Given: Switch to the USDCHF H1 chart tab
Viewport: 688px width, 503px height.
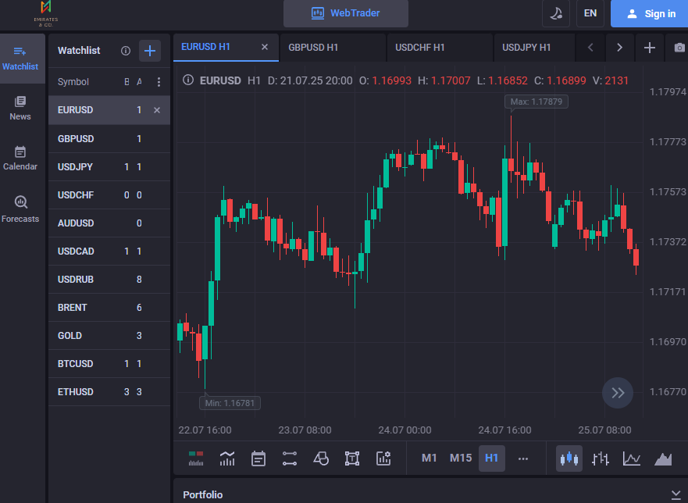Looking at the screenshot, I should tap(440, 48).
